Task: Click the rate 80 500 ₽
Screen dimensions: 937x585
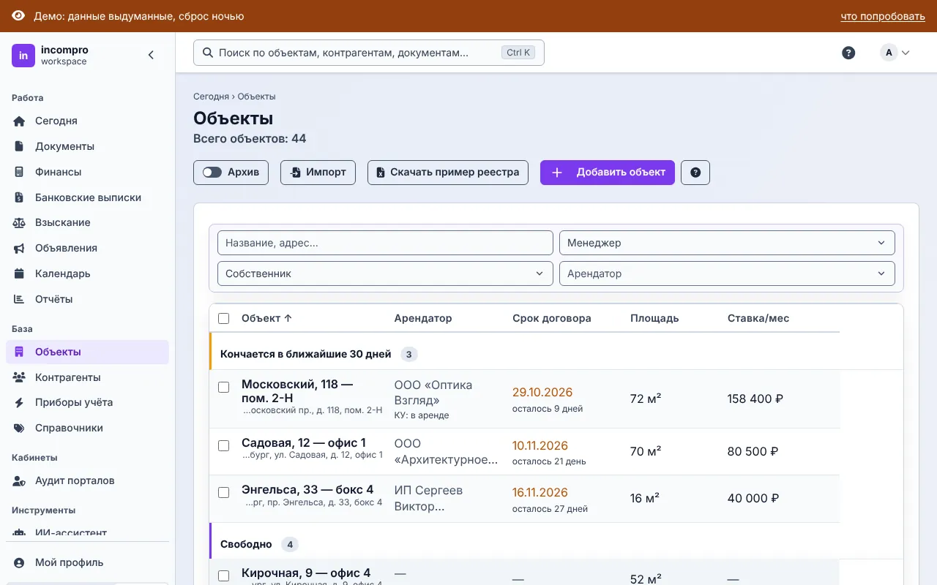Action: coord(753,452)
